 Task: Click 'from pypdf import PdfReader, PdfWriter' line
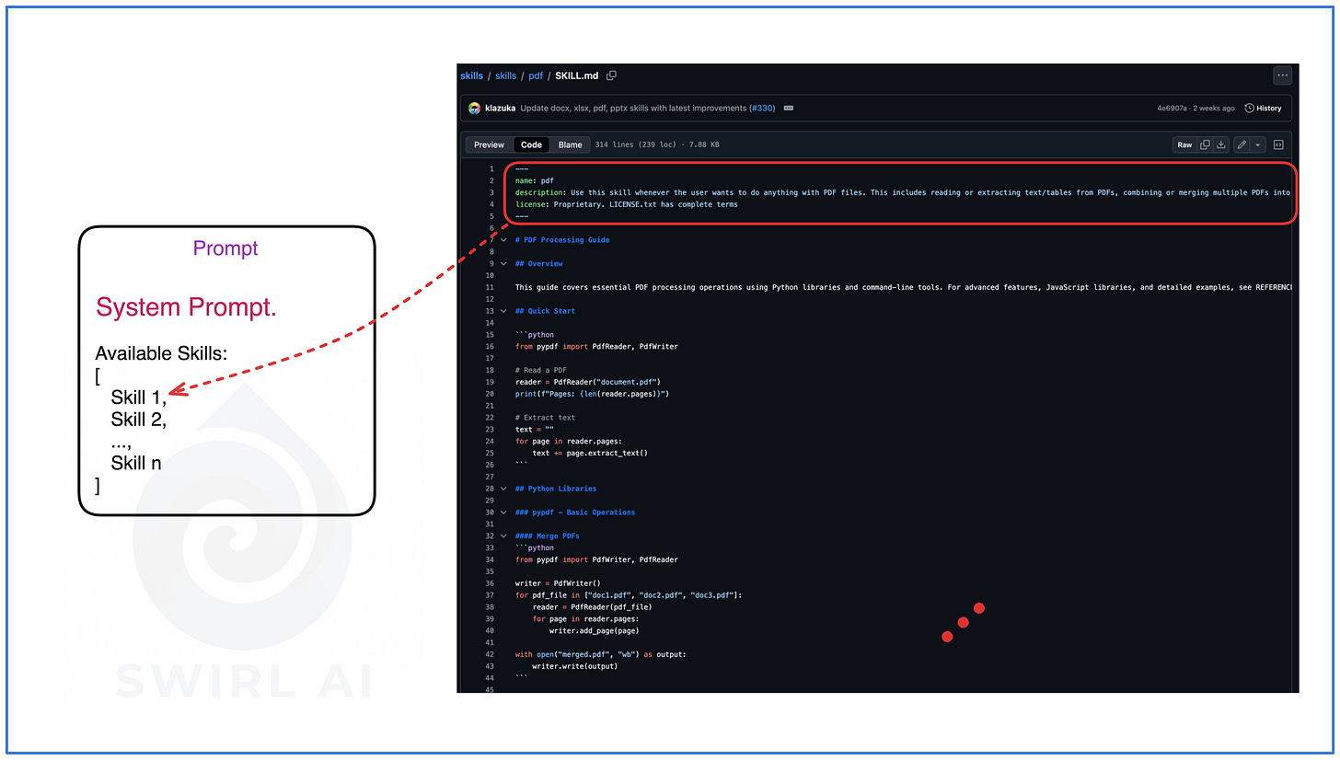(x=596, y=347)
